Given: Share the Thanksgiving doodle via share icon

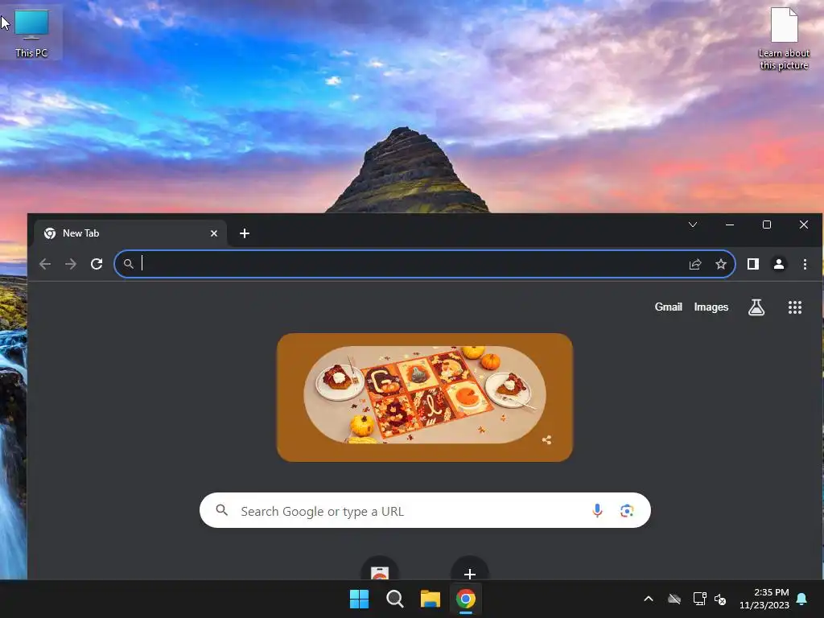Looking at the screenshot, I should 546,440.
